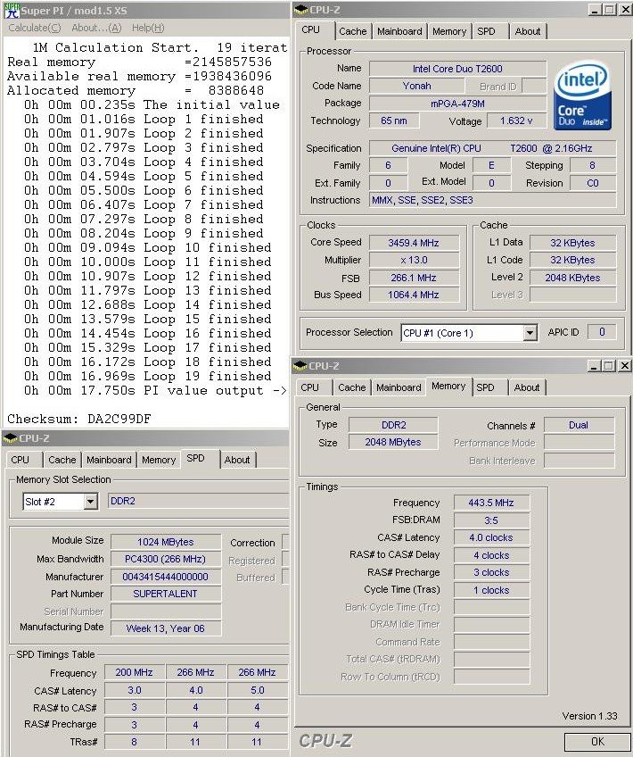This screenshot has height=757, width=633.
Task: Open Mainboard tab in bottom-left SPD window
Action: pyautogui.click(x=109, y=460)
